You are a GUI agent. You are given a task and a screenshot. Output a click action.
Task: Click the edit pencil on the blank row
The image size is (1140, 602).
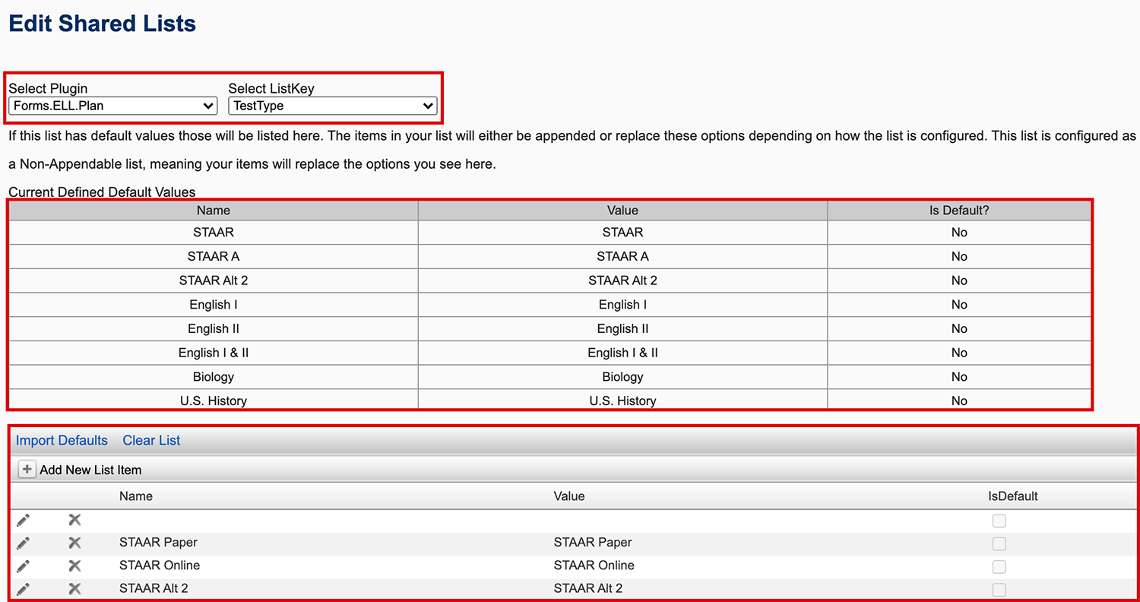coord(24,520)
